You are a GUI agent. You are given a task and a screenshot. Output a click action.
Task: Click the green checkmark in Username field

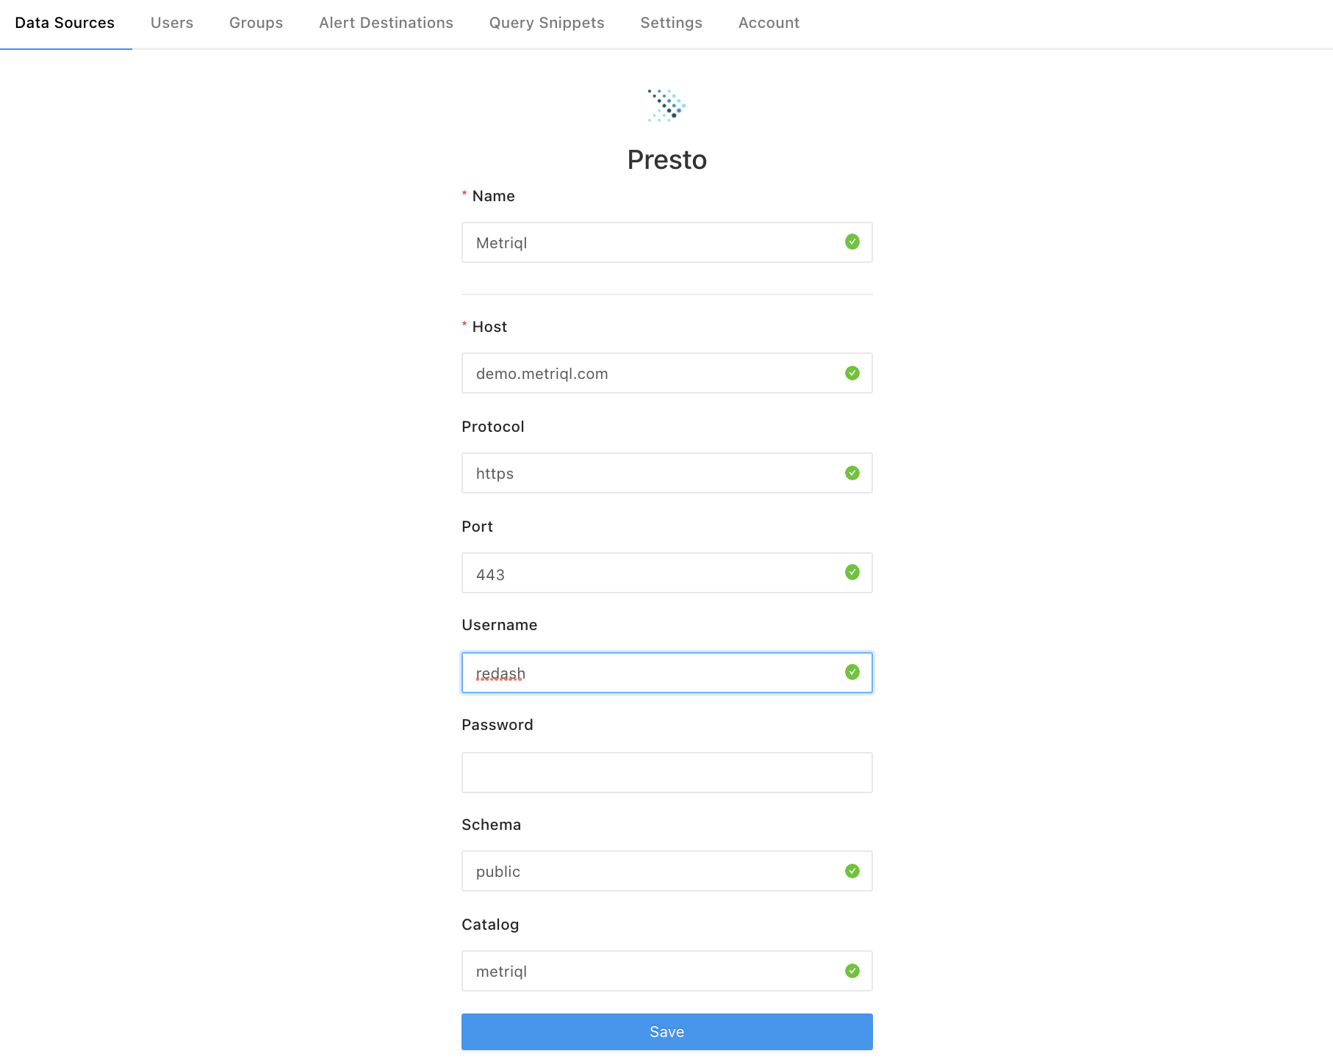[x=852, y=672]
